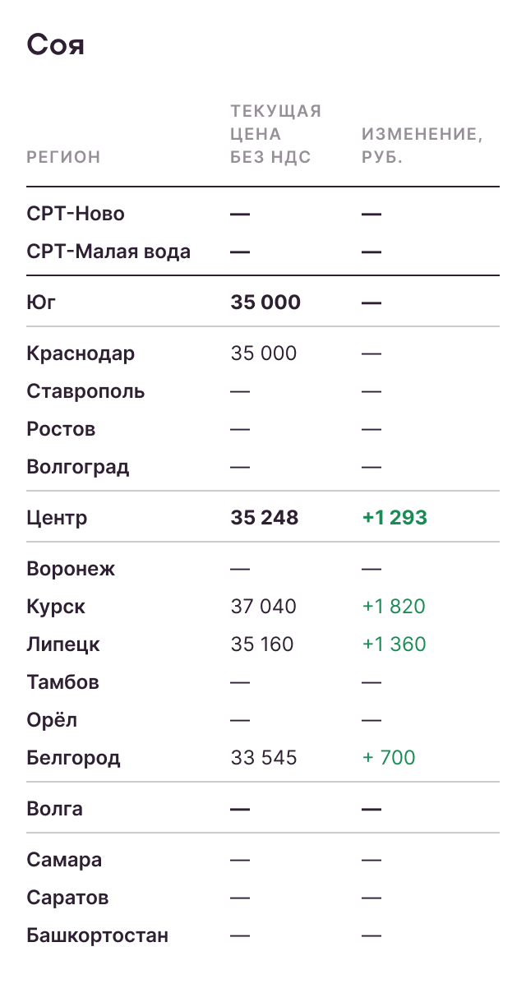Select the СРТ-Ново row label
This screenshot has height=993, width=526.
pyautogui.click(x=76, y=214)
